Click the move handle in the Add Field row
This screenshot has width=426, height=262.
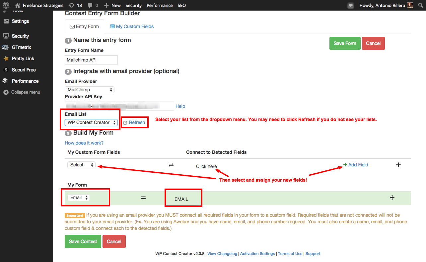(398, 165)
